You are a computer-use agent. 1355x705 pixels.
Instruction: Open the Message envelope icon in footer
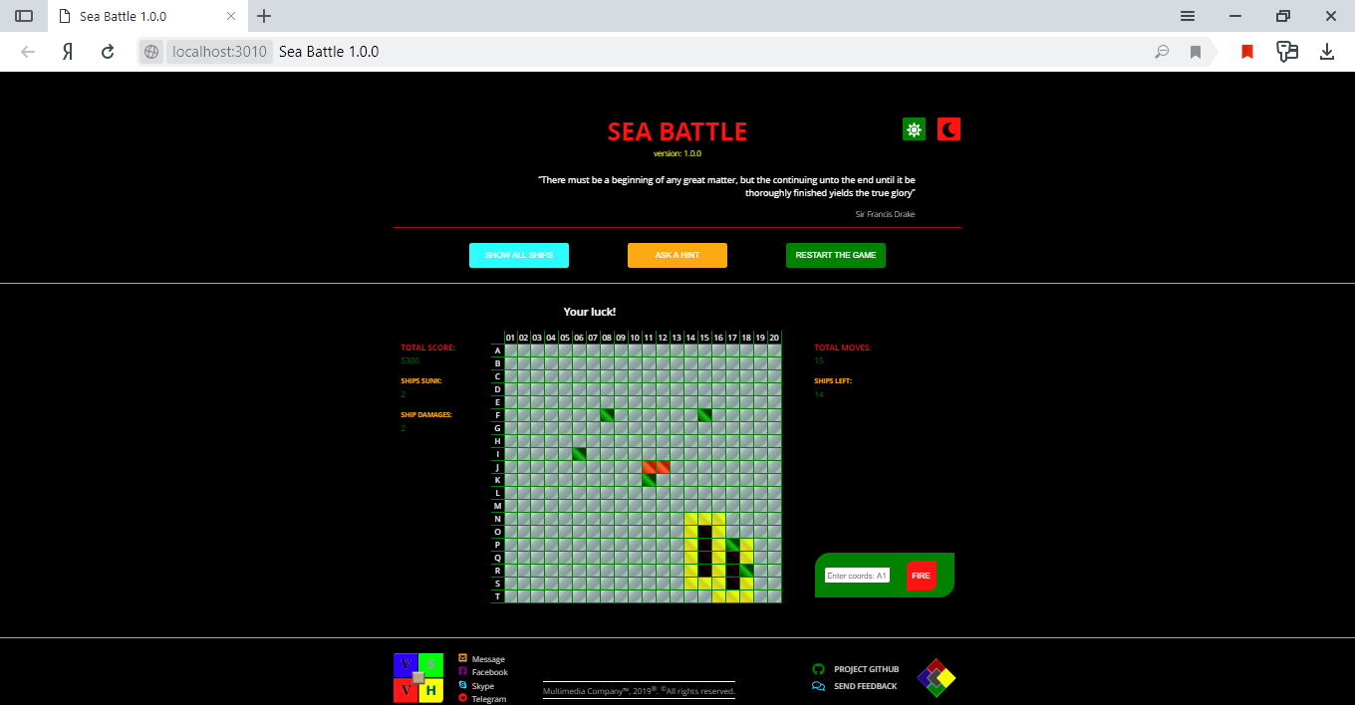coord(462,658)
